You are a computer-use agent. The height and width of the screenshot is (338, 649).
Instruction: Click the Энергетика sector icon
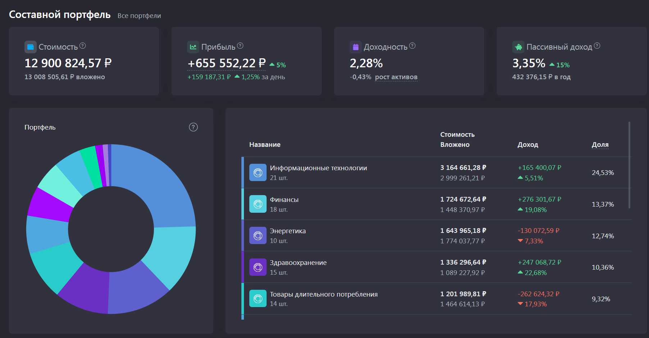click(258, 235)
